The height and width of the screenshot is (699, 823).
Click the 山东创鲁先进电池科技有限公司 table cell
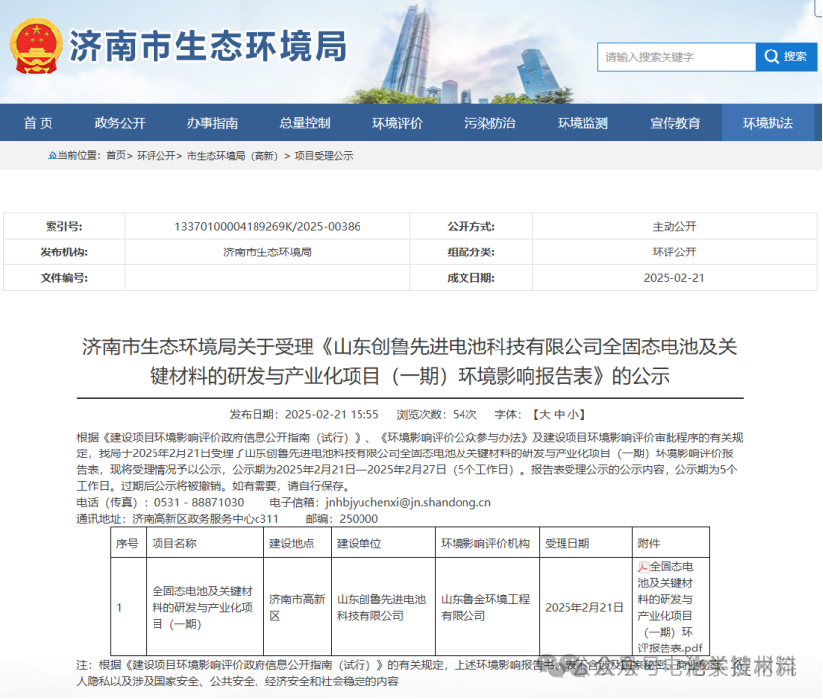click(x=383, y=607)
